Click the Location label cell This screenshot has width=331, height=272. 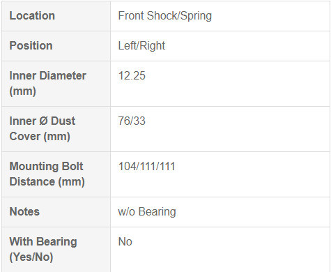click(56, 16)
